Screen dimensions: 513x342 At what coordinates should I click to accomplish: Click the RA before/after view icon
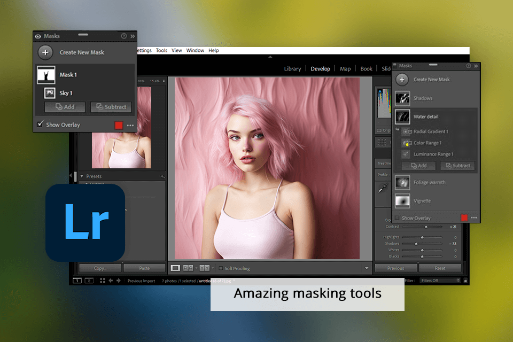188,268
